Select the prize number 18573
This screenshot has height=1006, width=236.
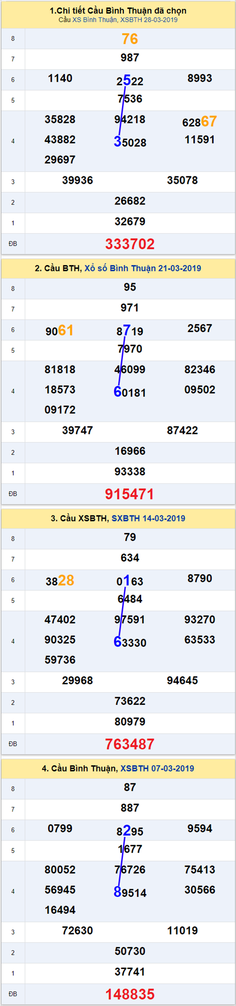click(60, 390)
